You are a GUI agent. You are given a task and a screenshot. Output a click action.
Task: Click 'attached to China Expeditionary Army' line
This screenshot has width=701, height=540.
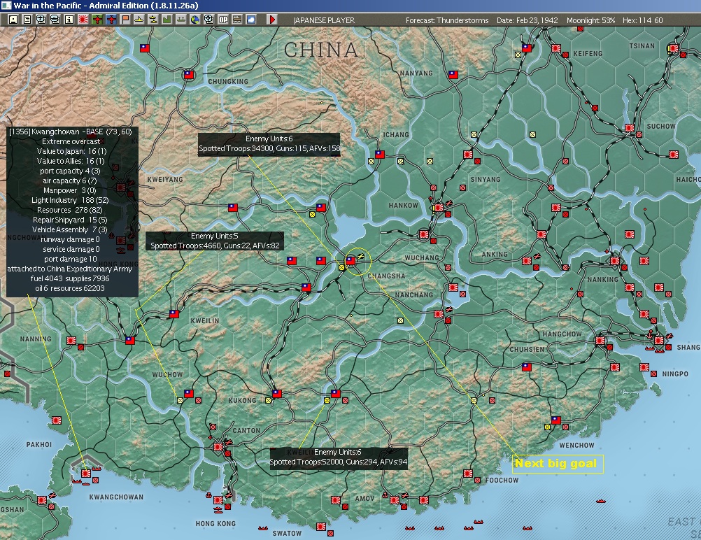click(70, 269)
